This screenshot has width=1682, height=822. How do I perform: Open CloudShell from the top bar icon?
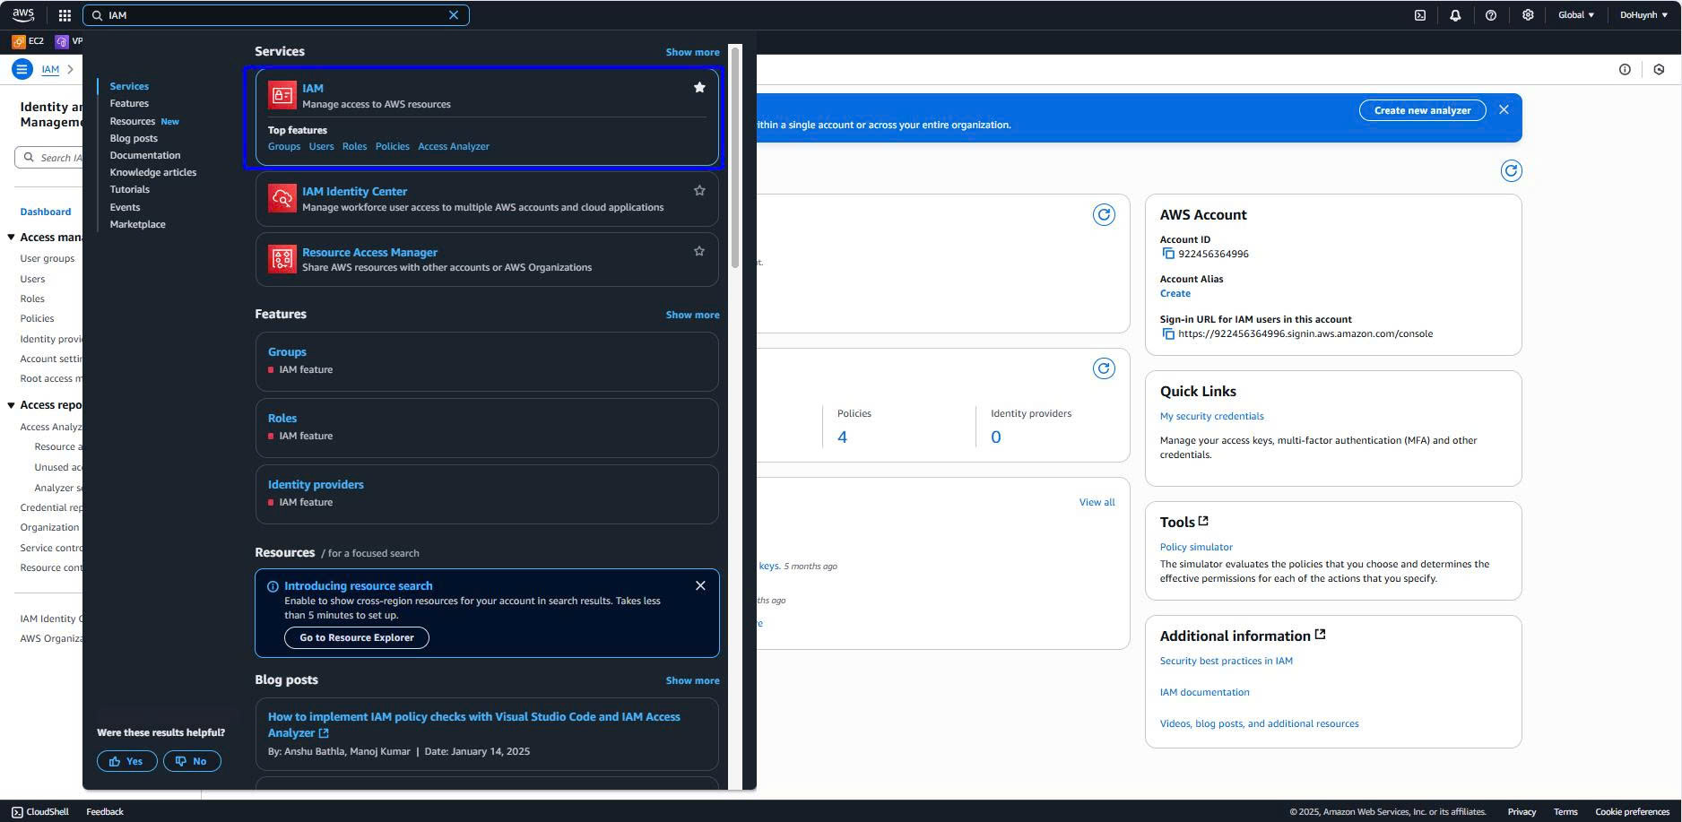point(1420,15)
